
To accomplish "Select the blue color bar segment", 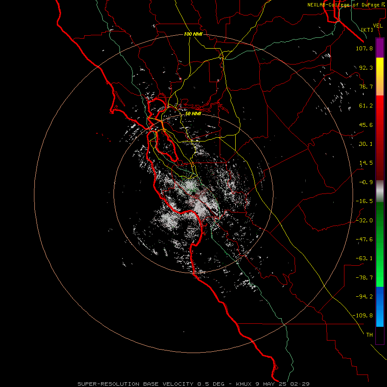I will click(380, 307).
